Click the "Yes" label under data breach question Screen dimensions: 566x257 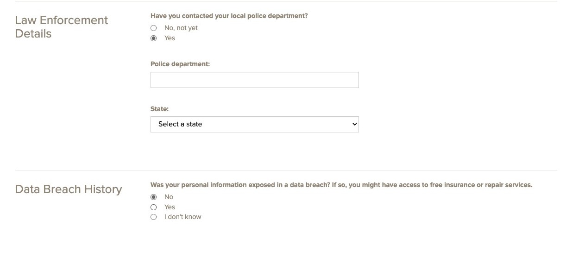point(170,207)
